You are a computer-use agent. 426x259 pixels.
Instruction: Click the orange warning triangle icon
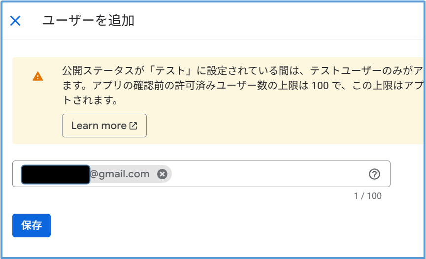point(37,76)
